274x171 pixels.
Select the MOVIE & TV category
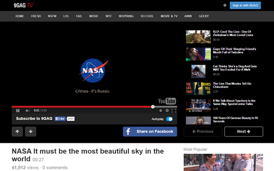pyautogui.click(x=169, y=16)
